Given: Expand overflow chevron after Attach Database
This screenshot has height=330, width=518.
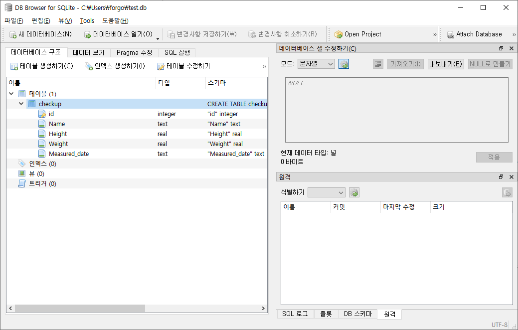Looking at the screenshot, I should click(514, 35).
